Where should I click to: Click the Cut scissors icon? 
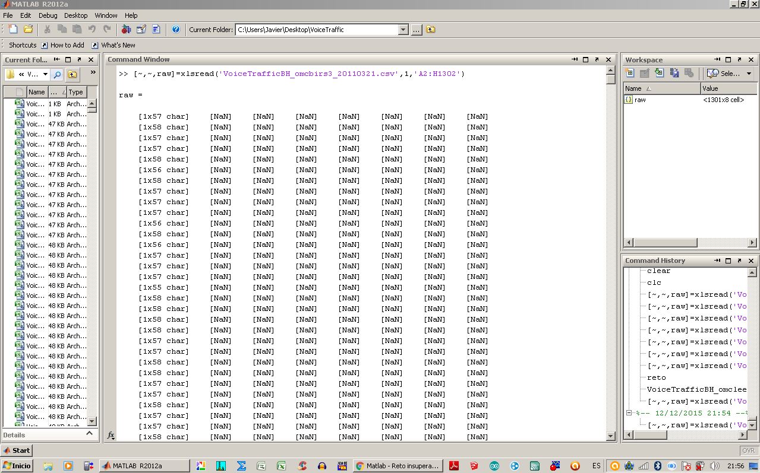pyautogui.click(x=48, y=29)
